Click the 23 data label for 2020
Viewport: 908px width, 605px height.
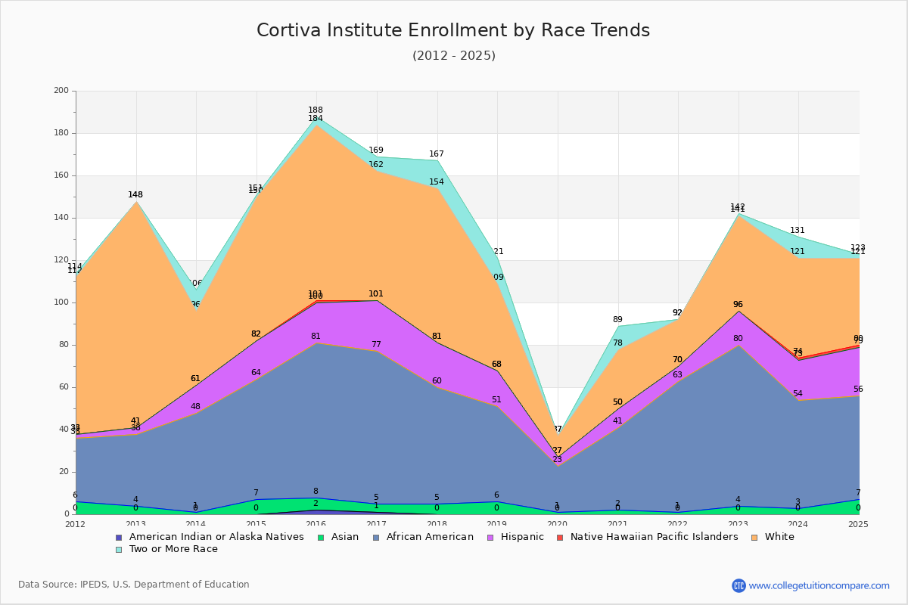557,460
